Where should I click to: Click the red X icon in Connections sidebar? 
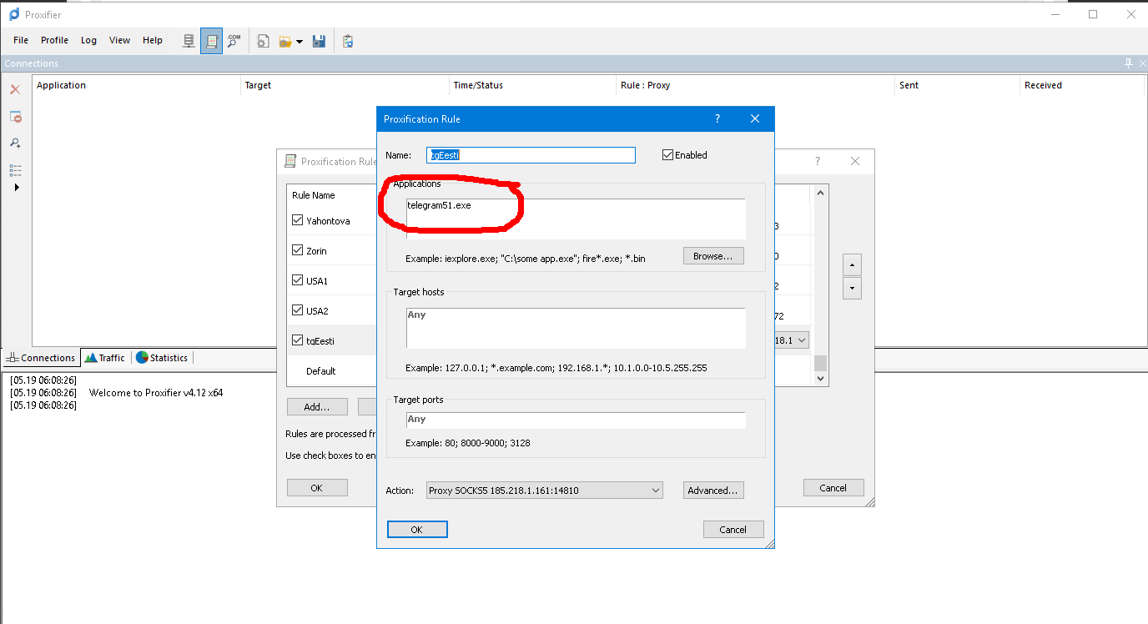click(15, 89)
